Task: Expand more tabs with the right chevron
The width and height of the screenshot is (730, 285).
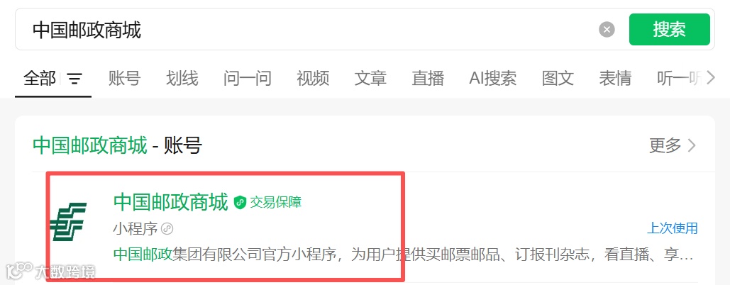Action: pos(710,78)
